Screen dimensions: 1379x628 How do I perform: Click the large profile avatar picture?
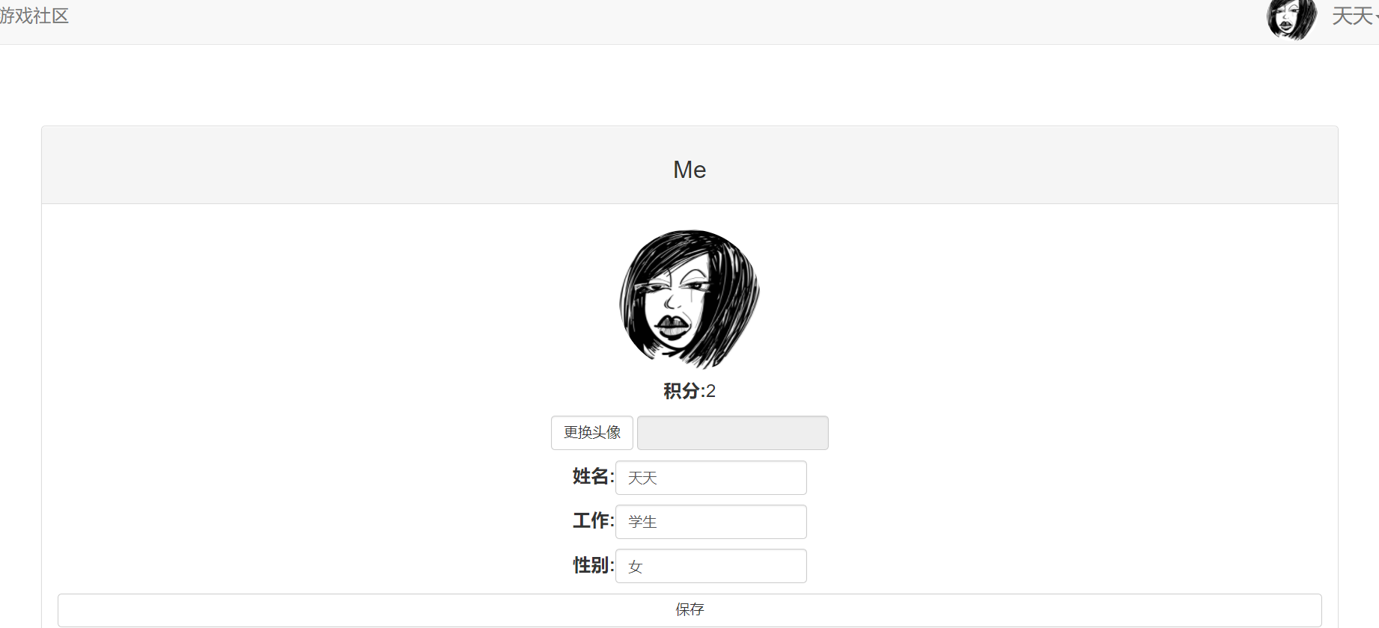(x=689, y=298)
